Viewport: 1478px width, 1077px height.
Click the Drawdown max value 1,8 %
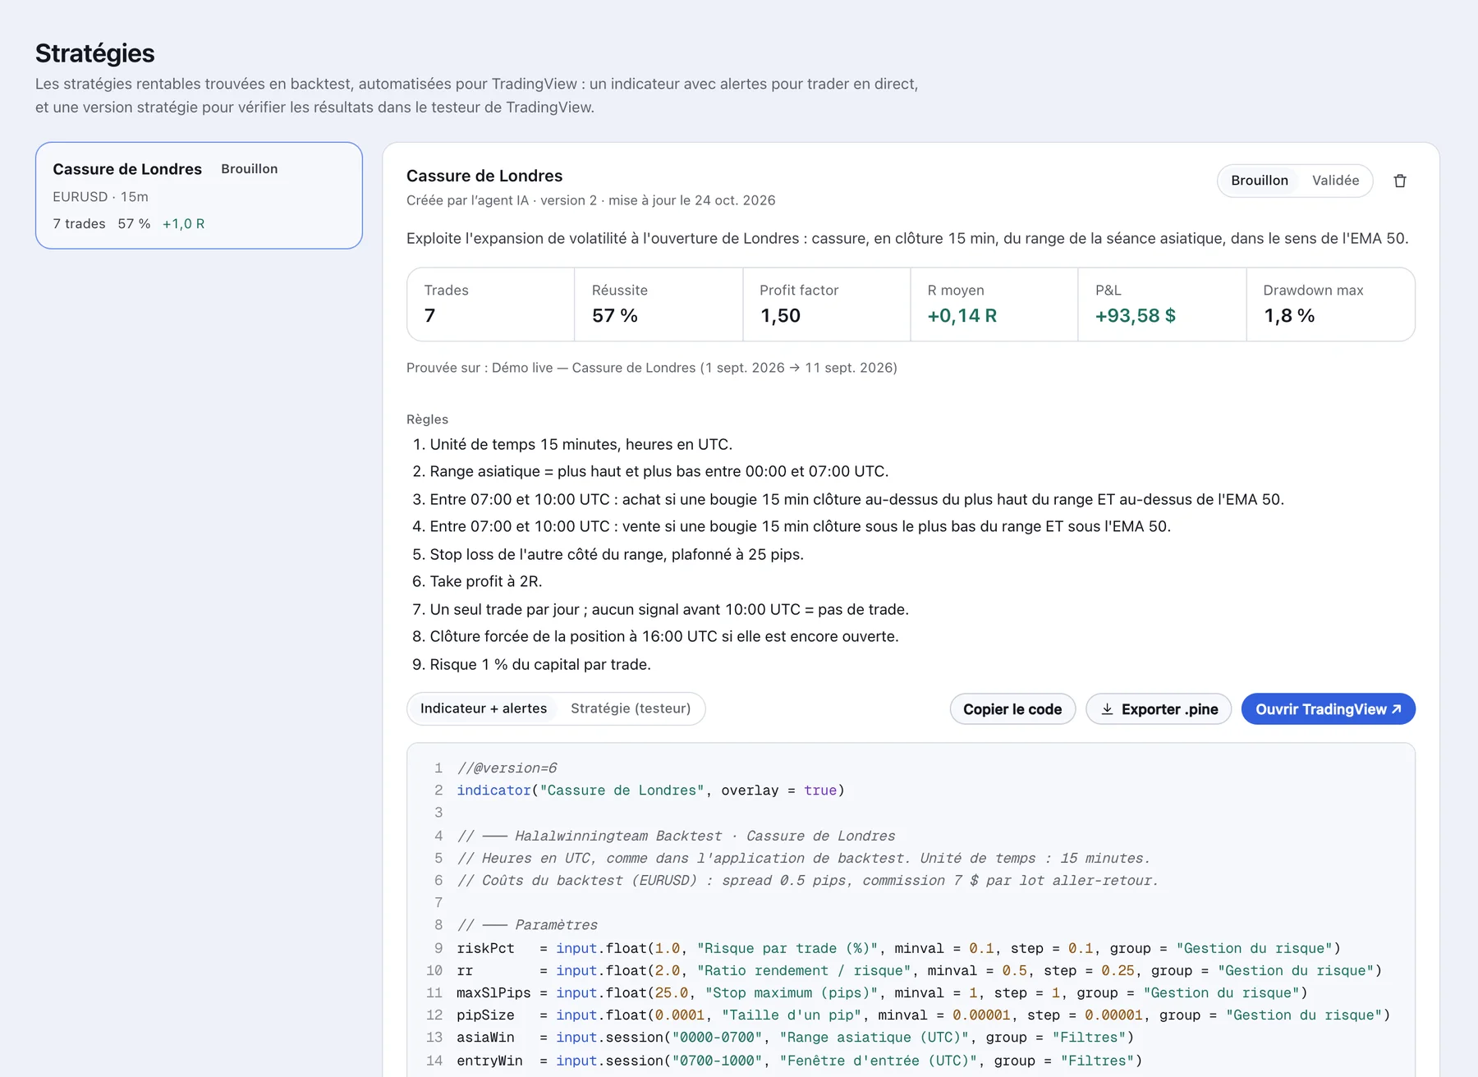pyautogui.click(x=1289, y=316)
